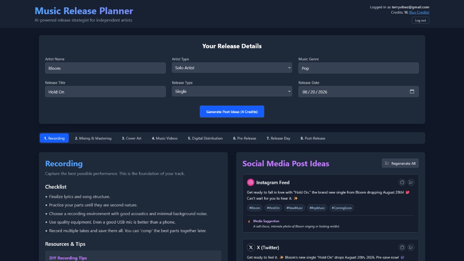This screenshot has width=464, height=261.
Task: Focus the Artist Name field
Action: click(105, 68)
